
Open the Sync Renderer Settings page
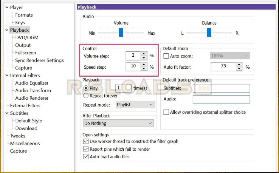click(x=39, y=60)
